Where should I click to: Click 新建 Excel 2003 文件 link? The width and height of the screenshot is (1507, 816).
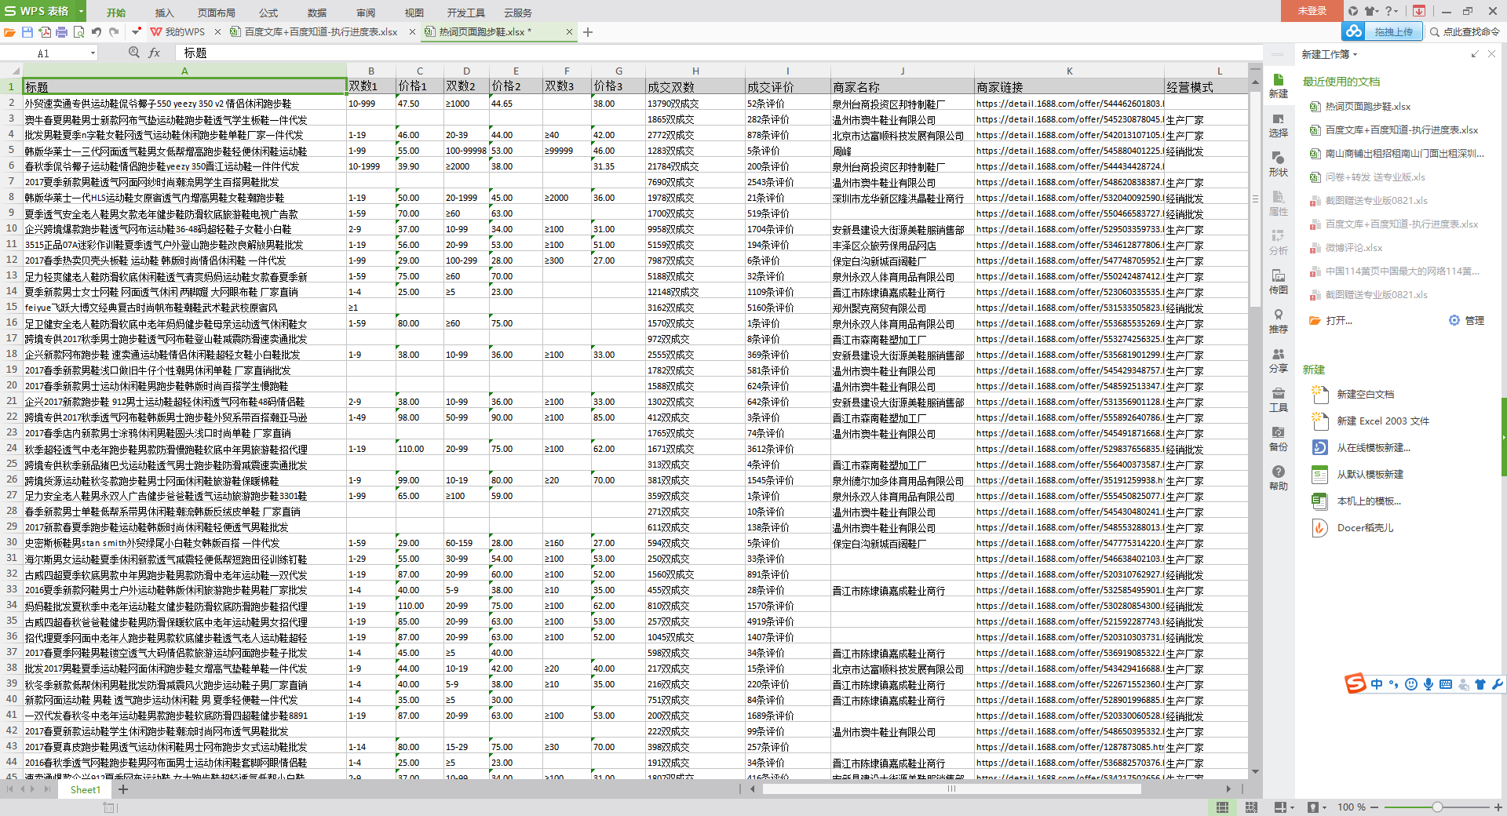(1382, 421)
